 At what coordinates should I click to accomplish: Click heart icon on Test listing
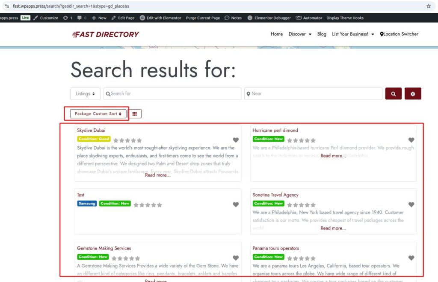point(236,204)
